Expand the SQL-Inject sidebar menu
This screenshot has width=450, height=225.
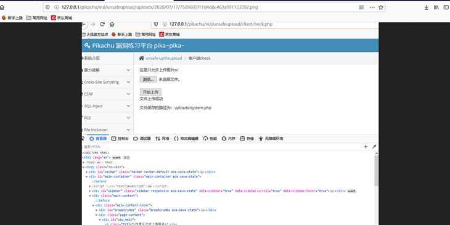[107, 106]
